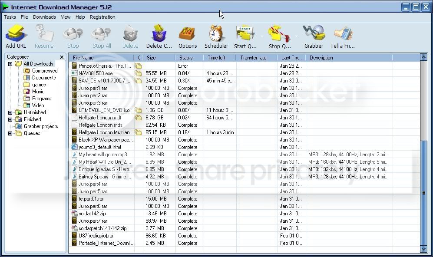Click the Resume toolbar icon

coord(44,33)
